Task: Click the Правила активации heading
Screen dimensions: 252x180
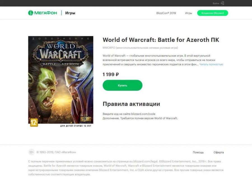Action: [131, 104]
